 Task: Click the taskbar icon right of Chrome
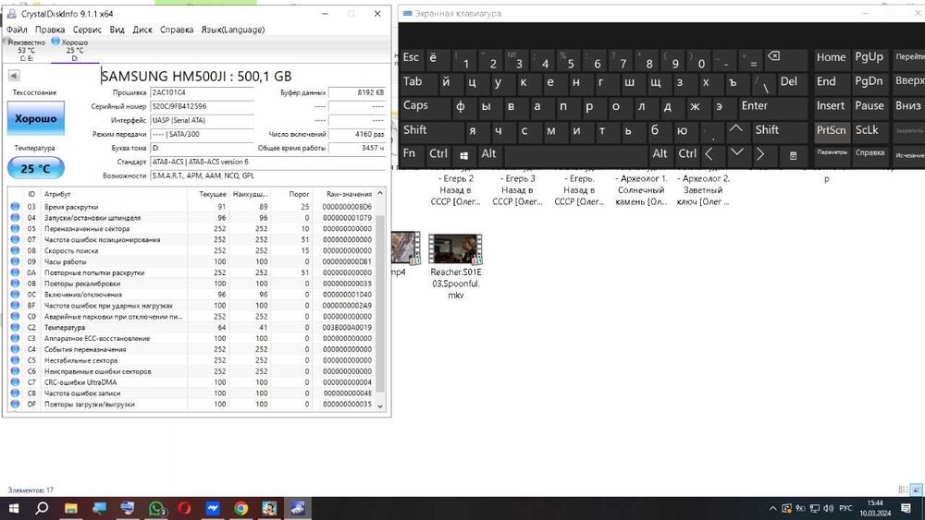[x=269, y=508]
